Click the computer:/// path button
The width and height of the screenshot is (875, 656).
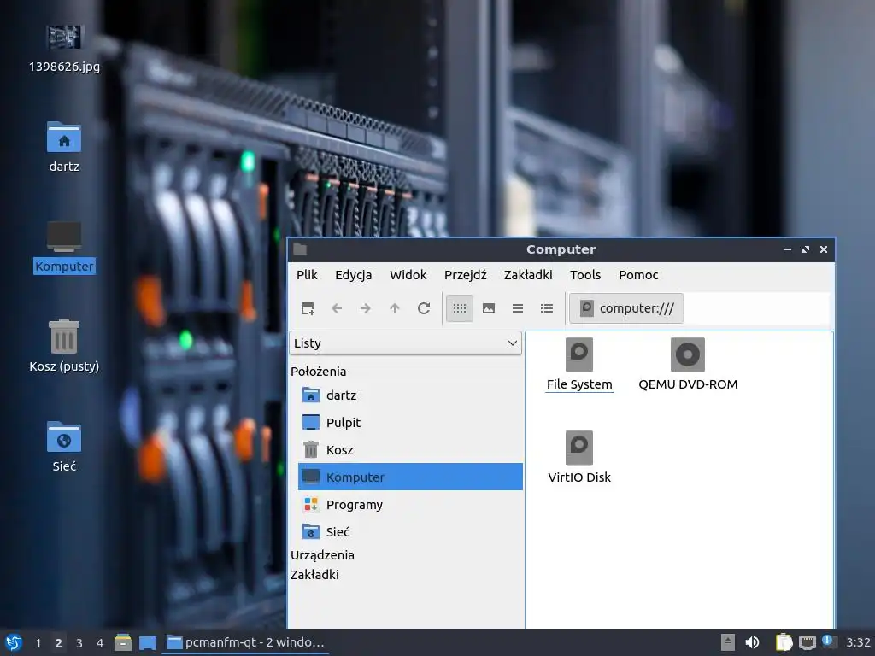point(626,308)
